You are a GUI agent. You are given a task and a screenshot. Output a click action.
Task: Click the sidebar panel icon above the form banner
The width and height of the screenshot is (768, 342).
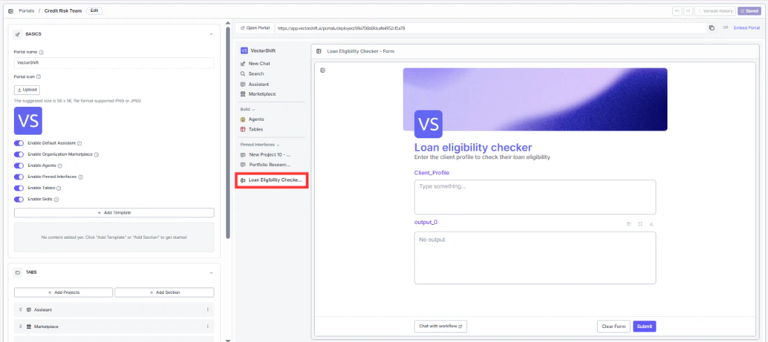coord(323,70)
